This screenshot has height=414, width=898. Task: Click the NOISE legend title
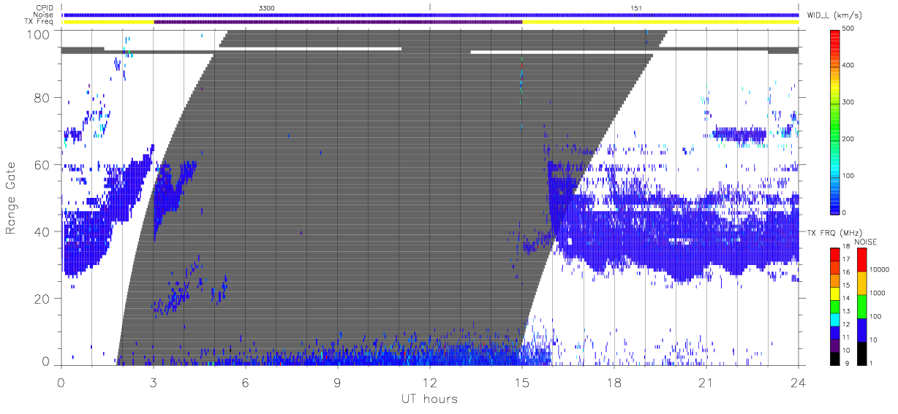[866, 242]
